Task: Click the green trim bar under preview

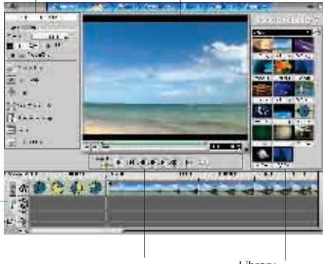Action: 151,143
